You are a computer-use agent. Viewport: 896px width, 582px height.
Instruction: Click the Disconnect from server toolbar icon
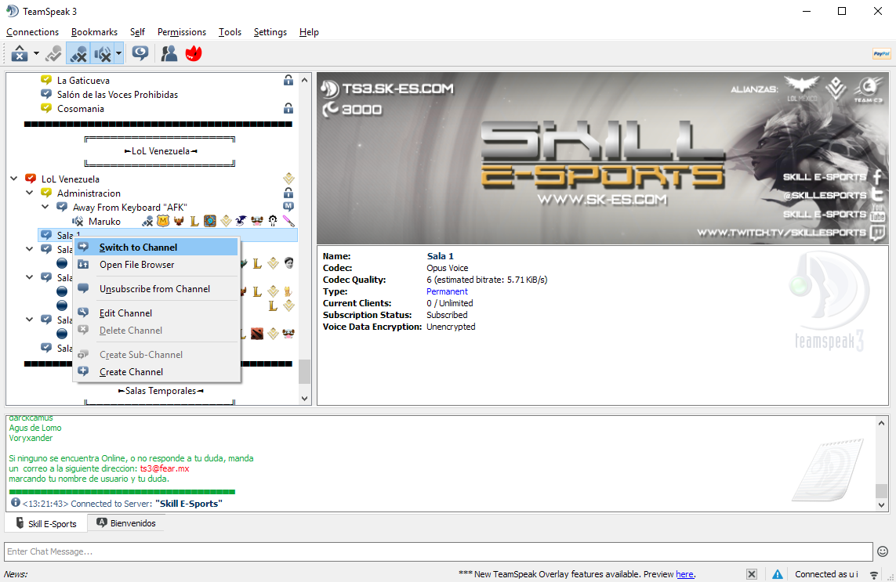click(x=53, y=54)
